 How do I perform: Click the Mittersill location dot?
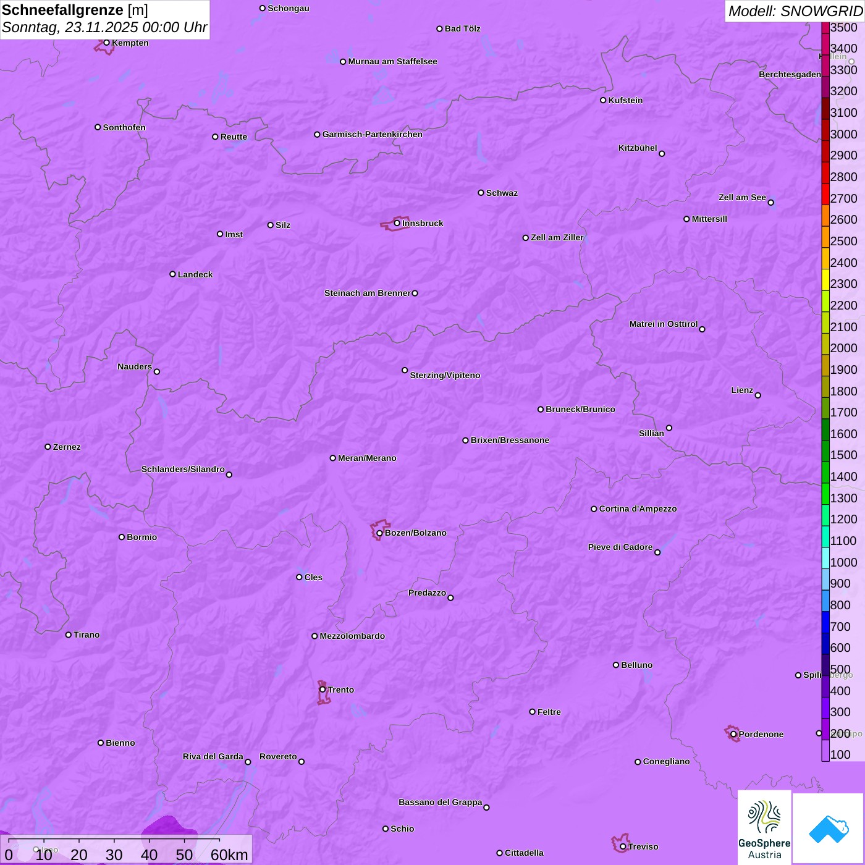coord(686,219)
